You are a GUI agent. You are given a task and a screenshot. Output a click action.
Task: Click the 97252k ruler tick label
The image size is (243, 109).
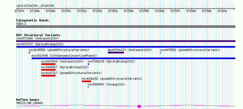[98, 11]
